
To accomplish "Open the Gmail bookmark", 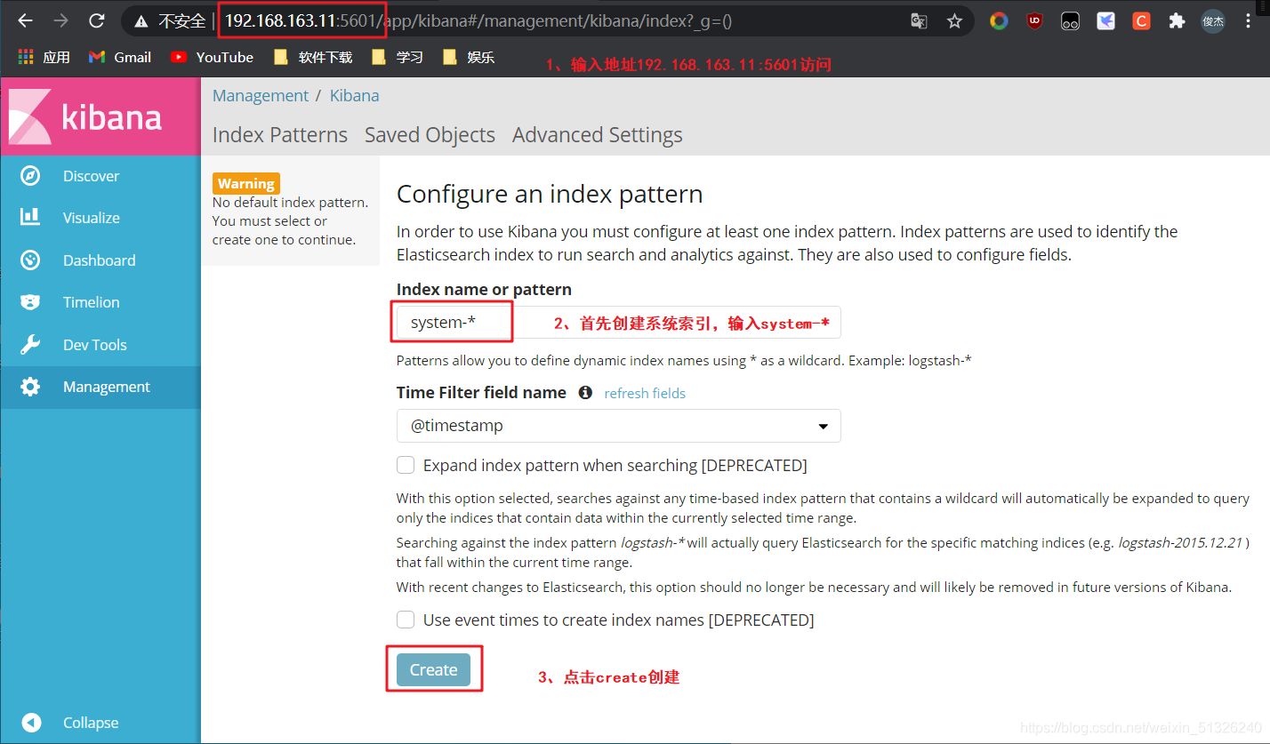I will (120, 57).
